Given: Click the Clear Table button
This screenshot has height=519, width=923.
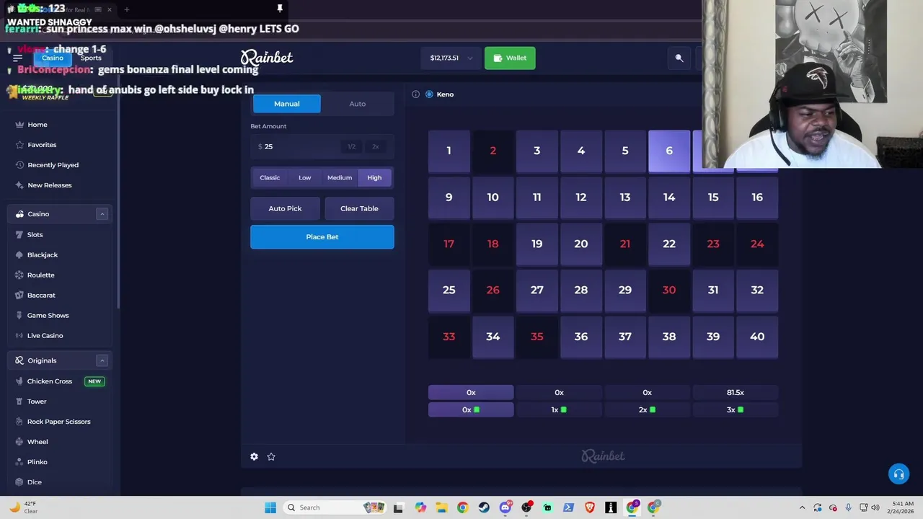Looking at the screenshot, I should point(359,208).
